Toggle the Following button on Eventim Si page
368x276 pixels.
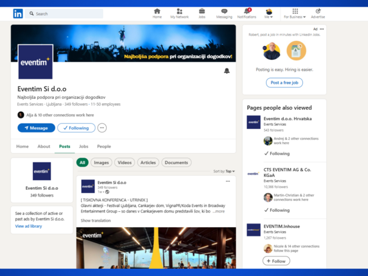(76, 128)
